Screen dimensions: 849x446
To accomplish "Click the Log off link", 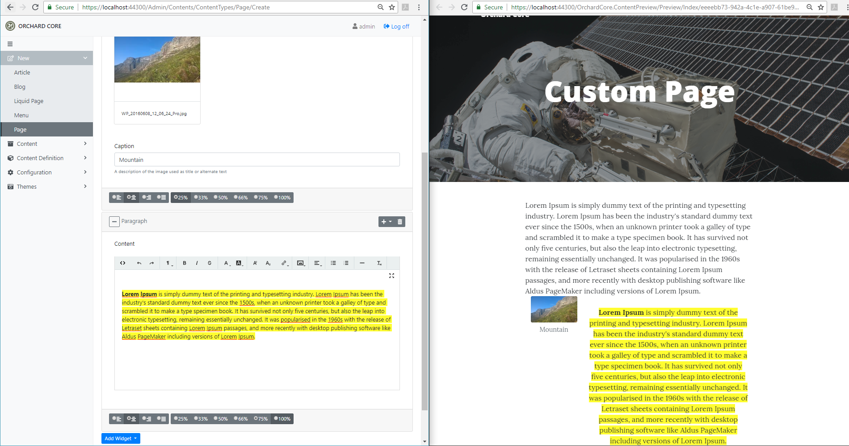I will coord(396,26).
